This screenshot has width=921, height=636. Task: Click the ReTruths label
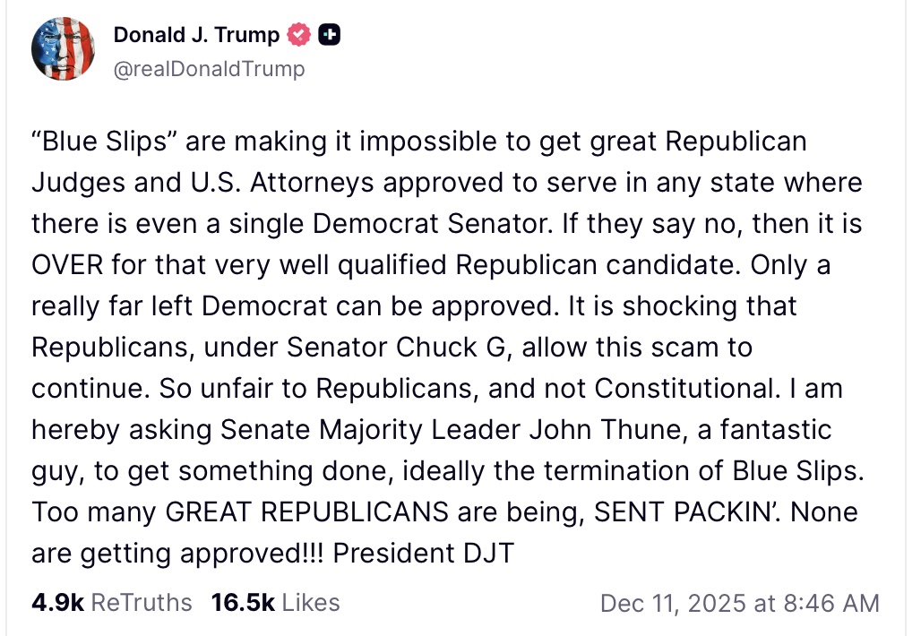coord(142,603)
